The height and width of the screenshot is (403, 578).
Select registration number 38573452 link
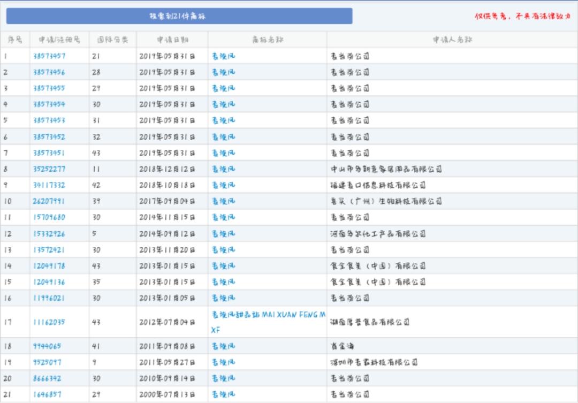tap(49, 137)
